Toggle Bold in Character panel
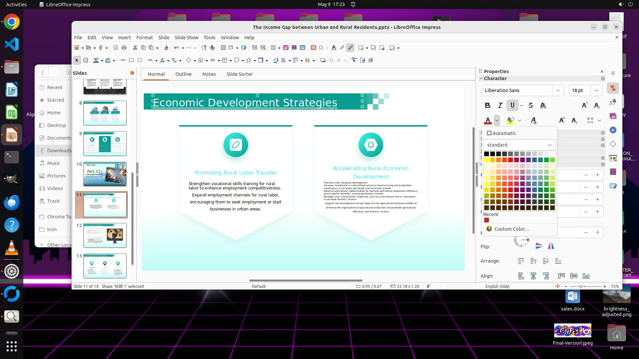639x359 pixels. pyautogui.click(x=488, y=105)
